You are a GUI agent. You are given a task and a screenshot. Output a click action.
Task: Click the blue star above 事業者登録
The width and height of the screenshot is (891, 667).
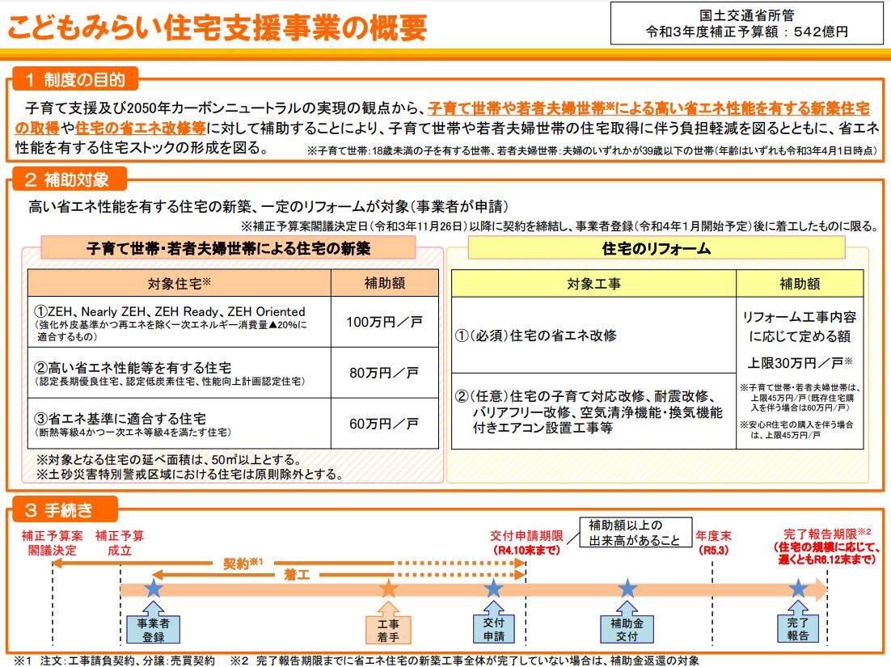pyautogui.click(x=154, y=589)
